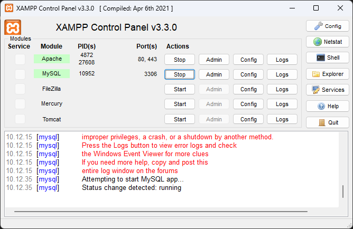Launch the Shell terminal icon
The width and height of the screenshot is (353, 229).
tap(328, 58)
